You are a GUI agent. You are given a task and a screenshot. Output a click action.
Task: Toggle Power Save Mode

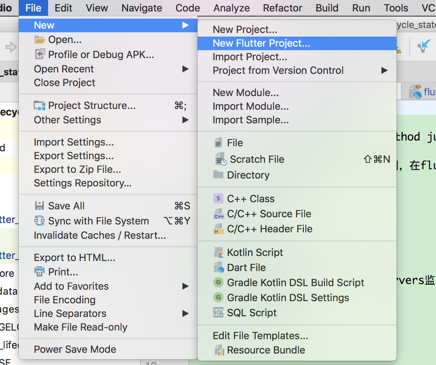(75, 349)
